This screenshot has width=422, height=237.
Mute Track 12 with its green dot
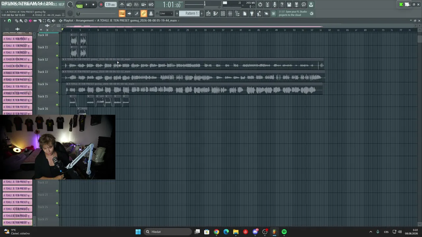57,68
